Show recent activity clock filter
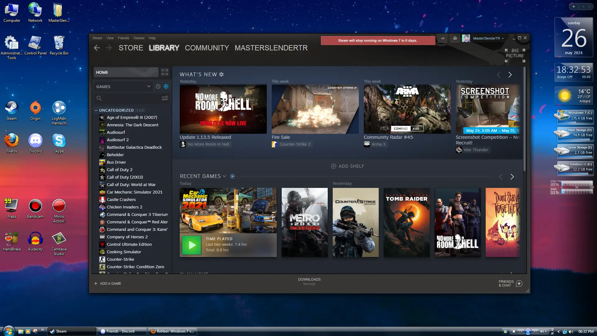Screen dimensions: 597x336 tap(158, 86)
